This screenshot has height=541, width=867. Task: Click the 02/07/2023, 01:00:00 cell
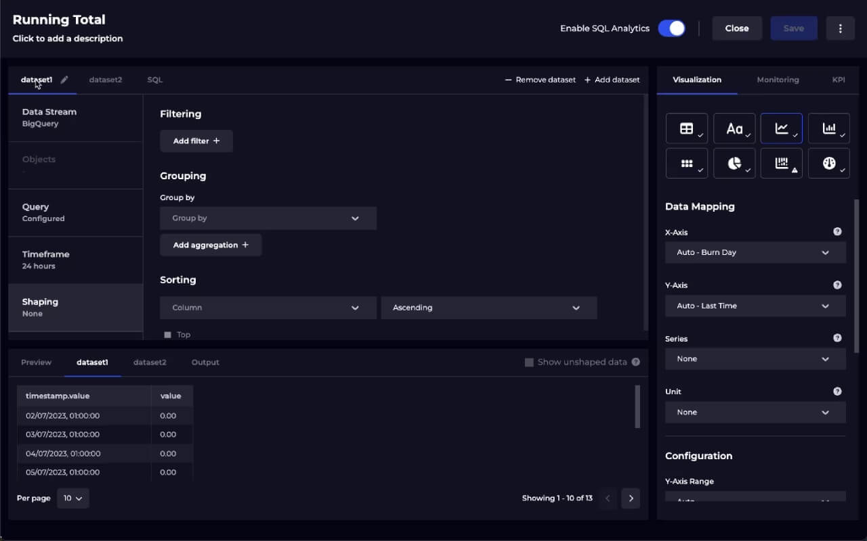click(84, 416)
